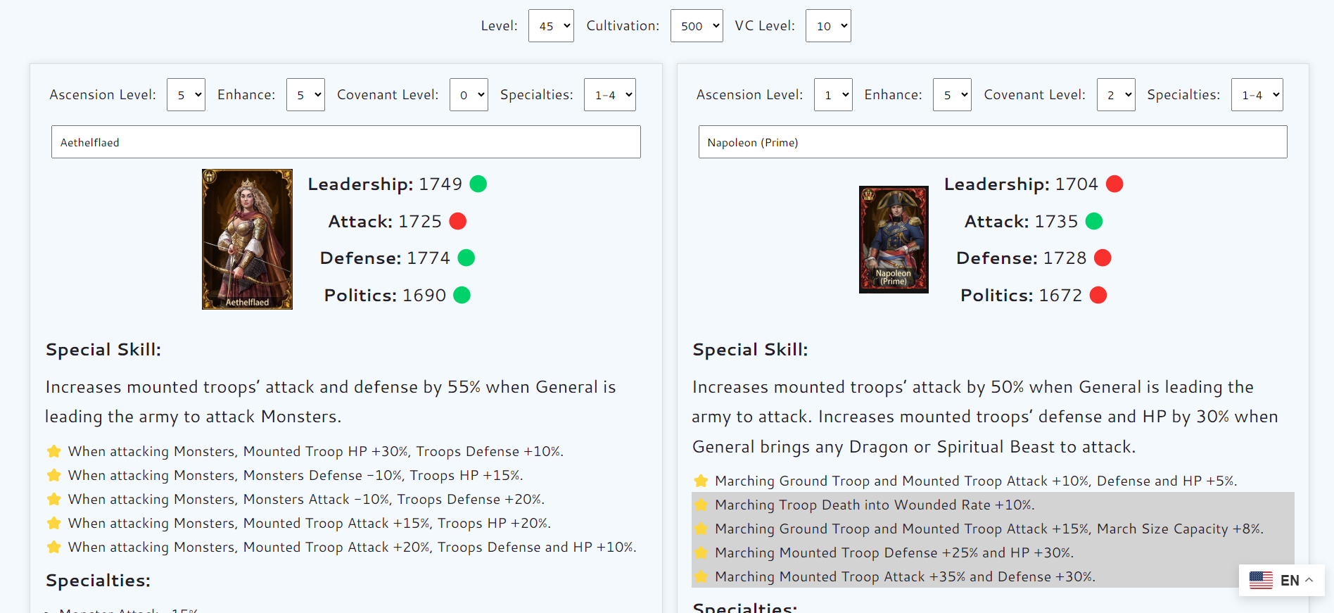Click Napoleon's Attack: 1735 value
Screen dimensions: 1334x613
(x=1021, y=221)
